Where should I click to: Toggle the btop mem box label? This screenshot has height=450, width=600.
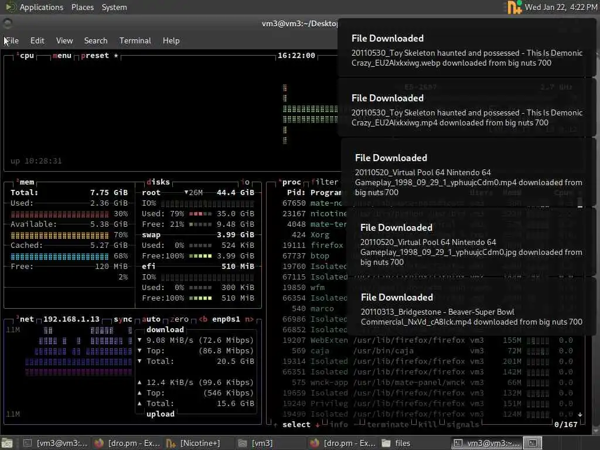point(25,182)
